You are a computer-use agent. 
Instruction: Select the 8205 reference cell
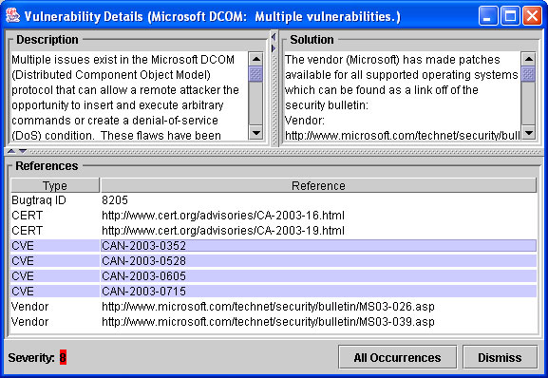coord(318,200)
